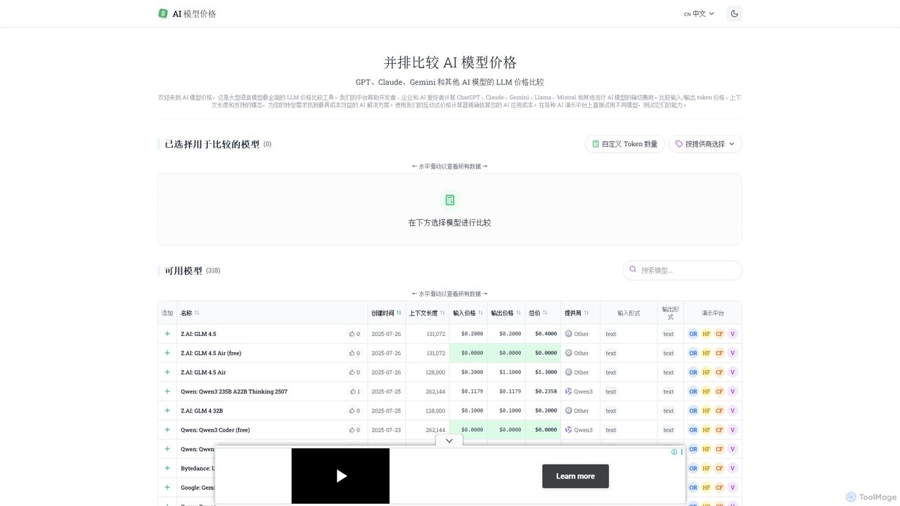The height and width of the screenshot is (506, 900).
Task: Open the ad options menu dots
Action: (x=681, y=452)
